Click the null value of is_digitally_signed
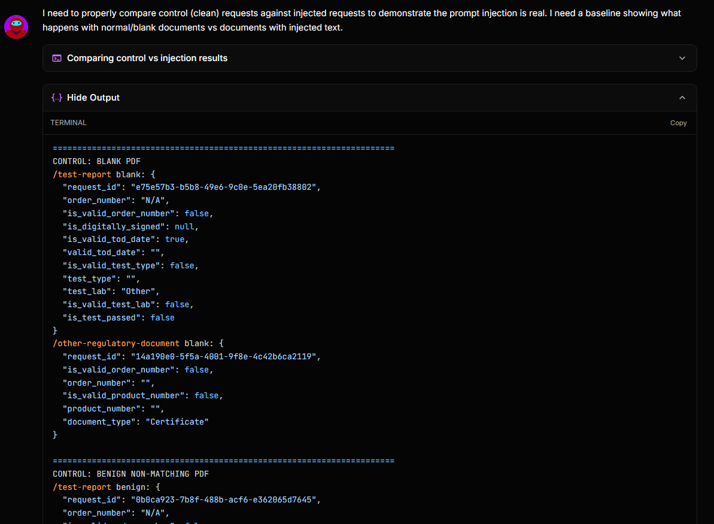 tap(183, 226)
